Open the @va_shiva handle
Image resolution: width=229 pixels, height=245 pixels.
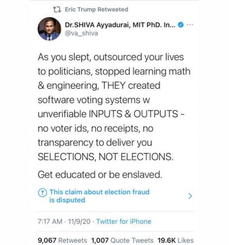(x=82, y=33)
